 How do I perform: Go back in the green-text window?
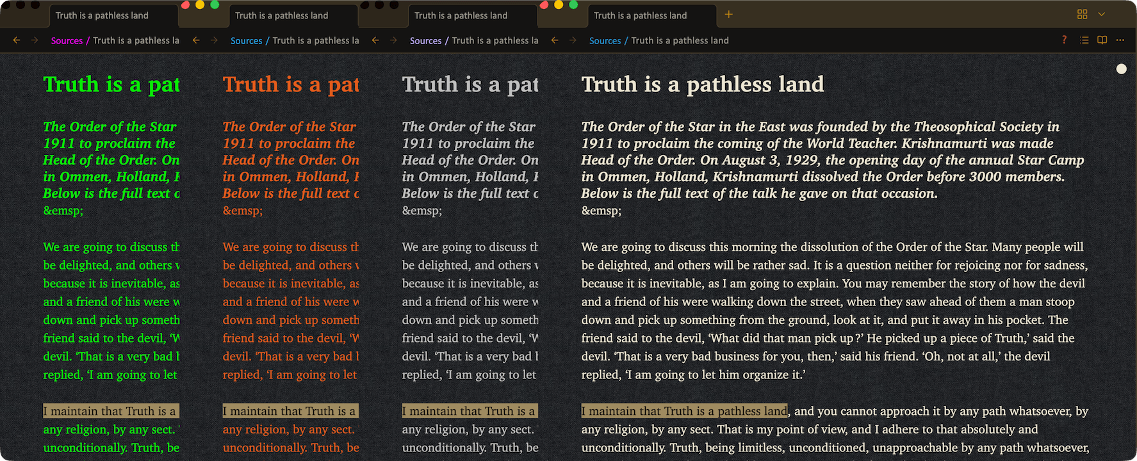[x=17, y=40]
